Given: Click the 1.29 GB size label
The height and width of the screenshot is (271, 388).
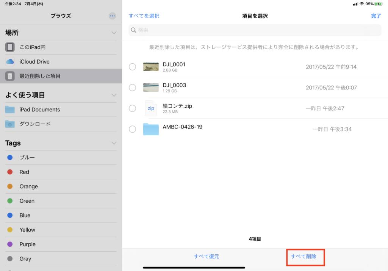Looking at the screenshot, I should point(169,91).
